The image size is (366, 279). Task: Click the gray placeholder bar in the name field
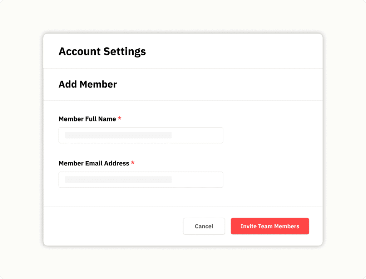tap(118, 135)
